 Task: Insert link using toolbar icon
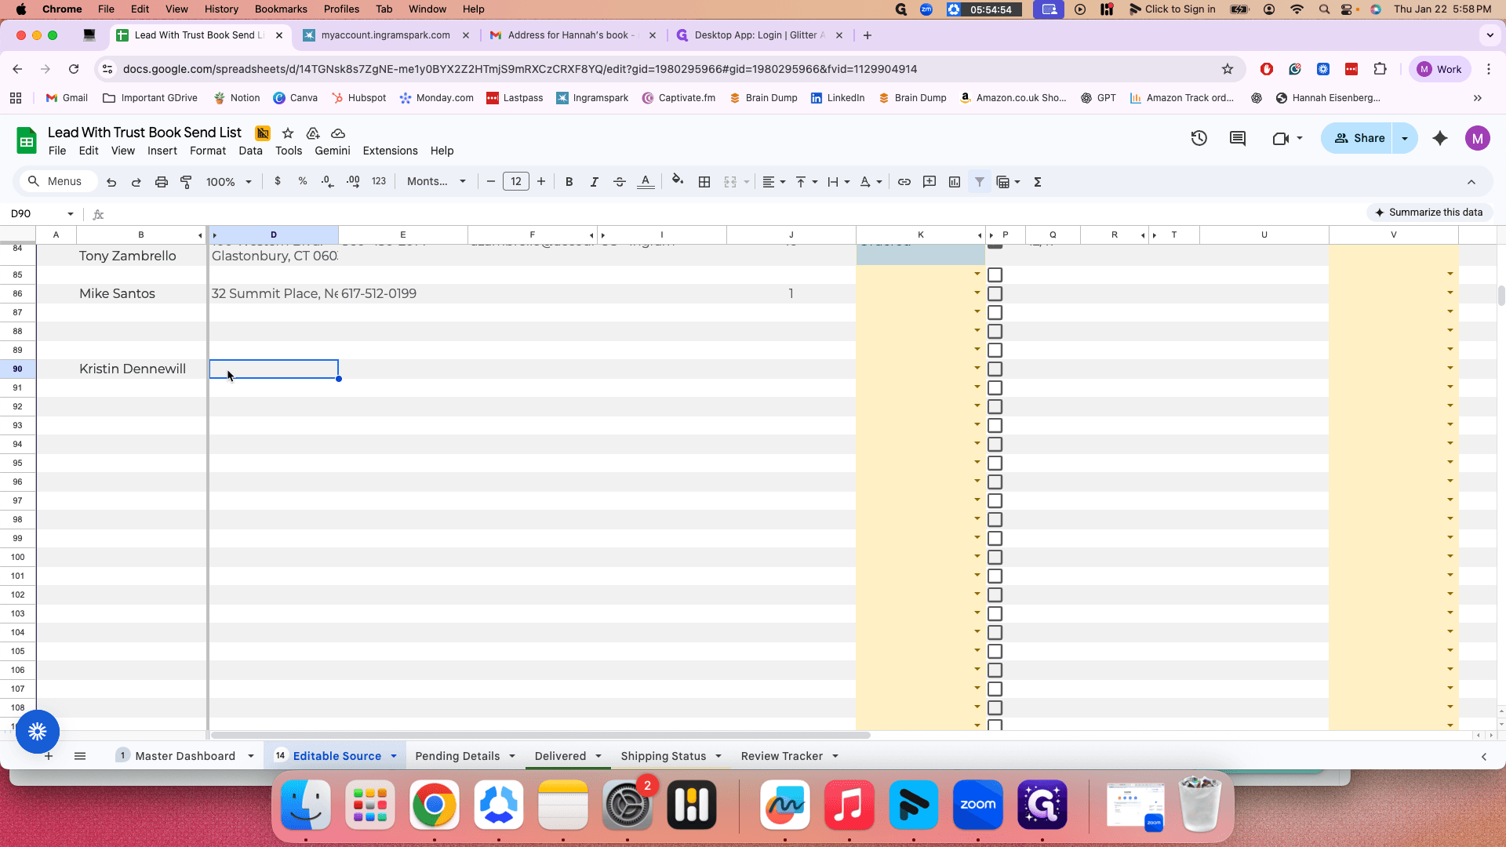click(904, 182)
